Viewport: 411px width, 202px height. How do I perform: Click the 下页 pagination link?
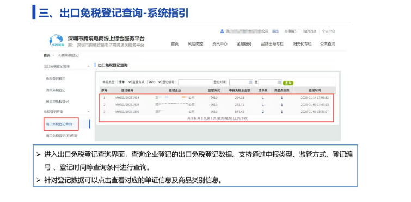click(x=244, y=118)
